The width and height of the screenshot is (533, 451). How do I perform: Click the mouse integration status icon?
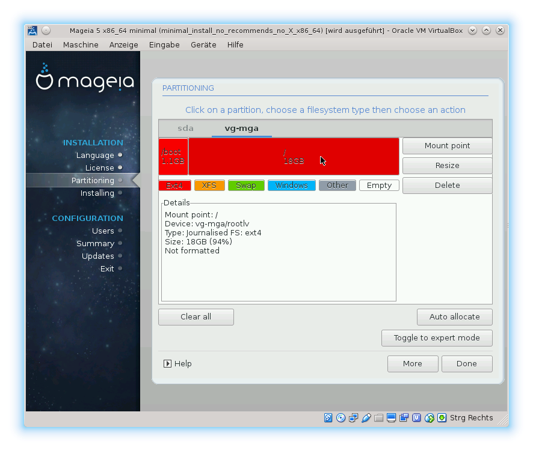point(430,418)
